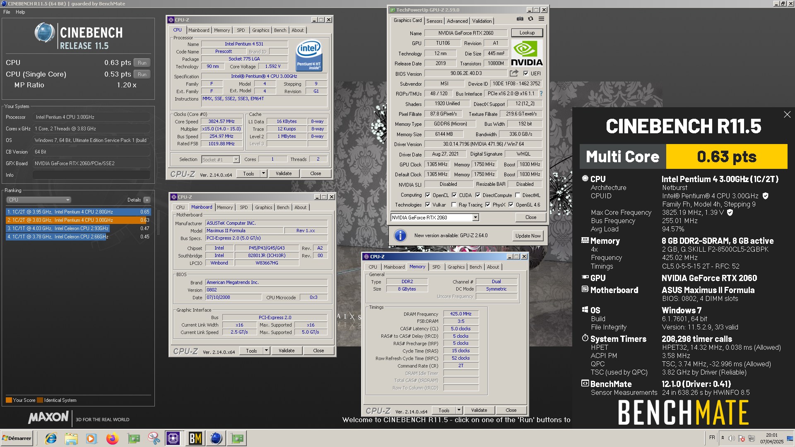Click the NVIDIA logo in GPU-Z
The image size is (795, 447).
point(527,53)
